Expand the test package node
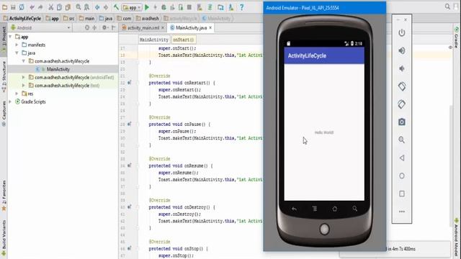 (24, 86)
